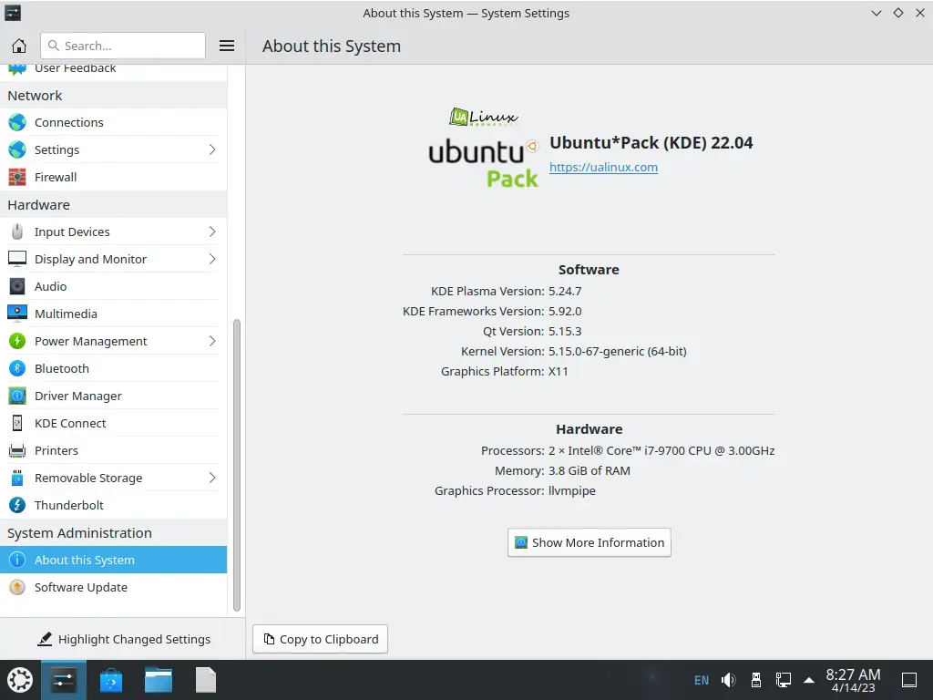Image resolution: width=933 pixels, height=700 pixels.
Task: Click the window menu icon in title bar
Action: click(13, 13)
